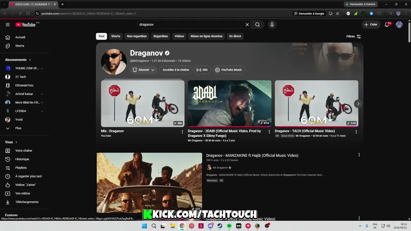
Task: Play the TACH video thumbnail with 3:44 duration
Action: click(317, 104)
